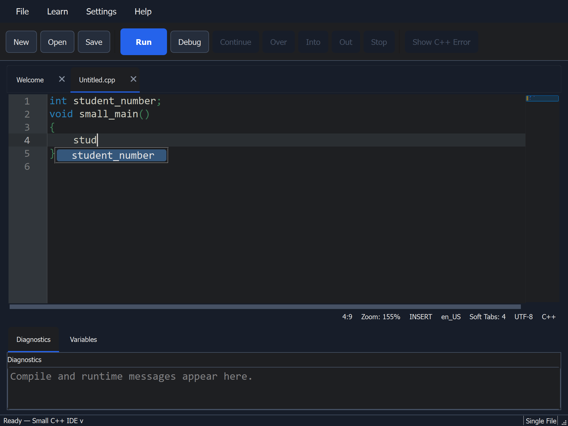This screenshot has height=426, width=568.
Task: Click inside the diagnostics message area
Action: click(x=284, y=388)
